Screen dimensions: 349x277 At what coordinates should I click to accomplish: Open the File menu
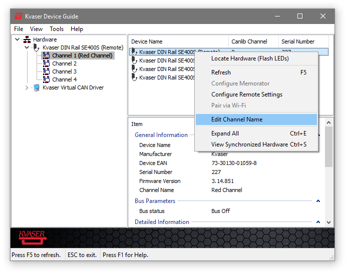[x=19, y=29]
